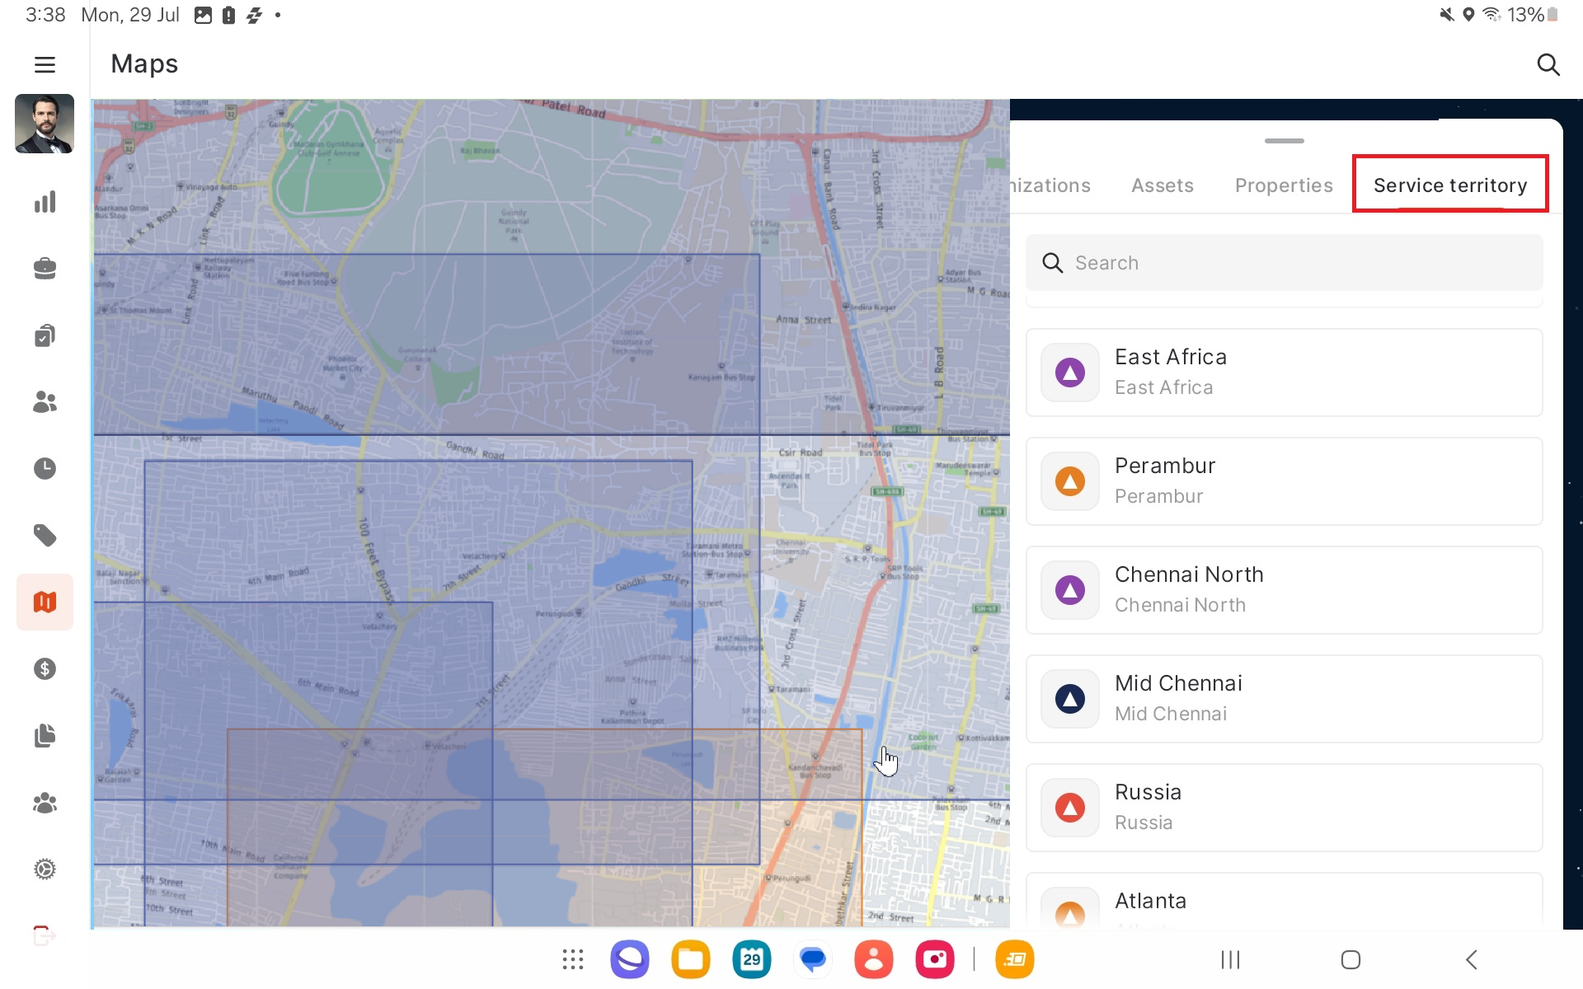Open the dashboard bar chart icon
Viewport: 1583px width, 989px height.
point(45,202)
